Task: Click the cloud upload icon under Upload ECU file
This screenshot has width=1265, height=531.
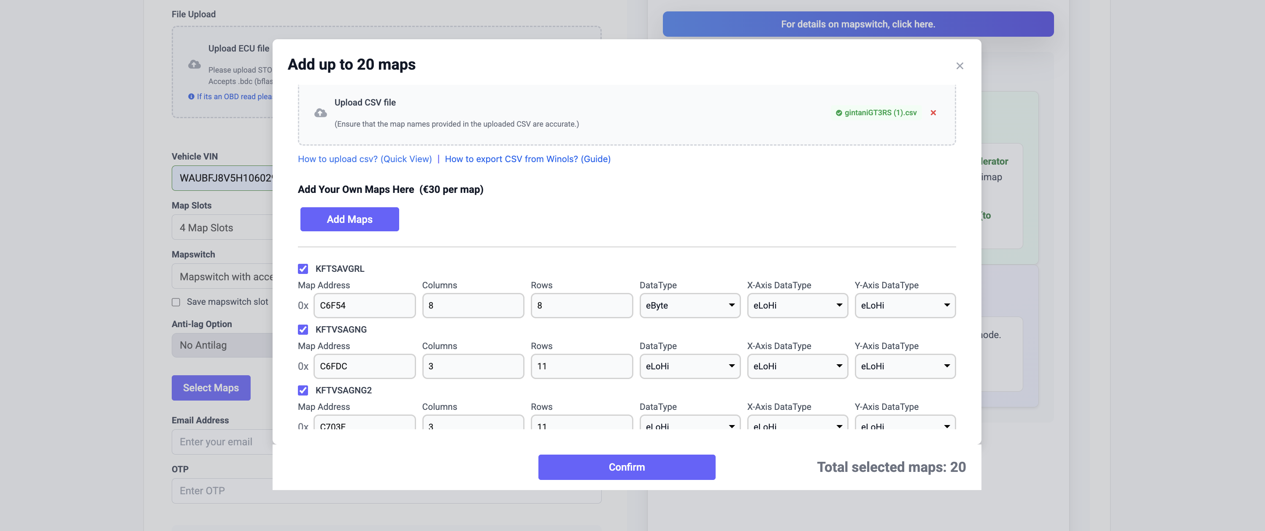Action: click(194, 64)
